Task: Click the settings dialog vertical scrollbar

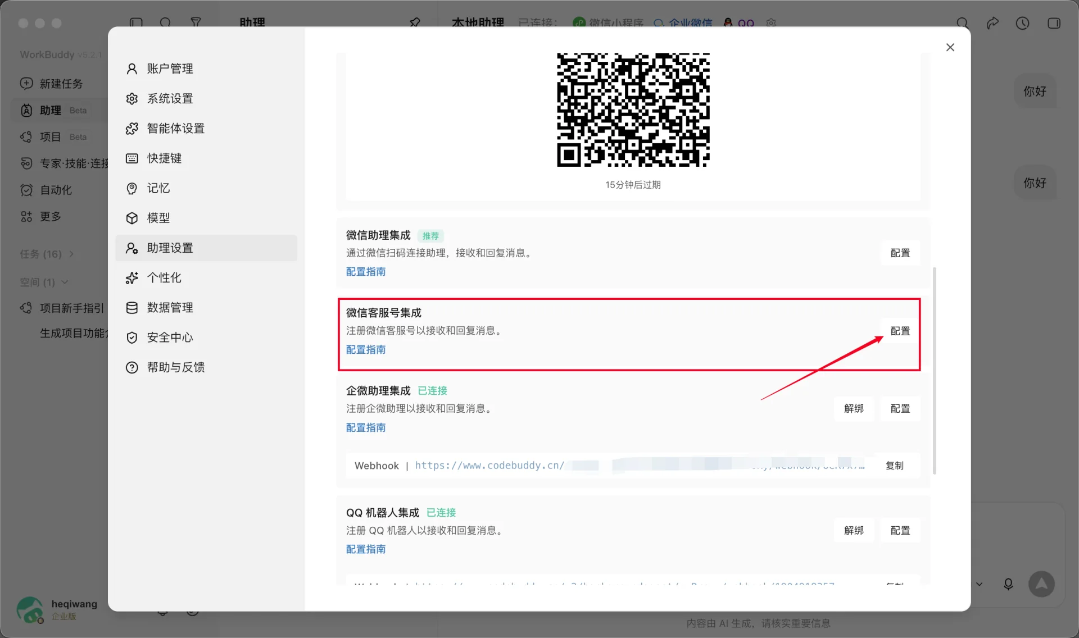Action: [935, 371]
